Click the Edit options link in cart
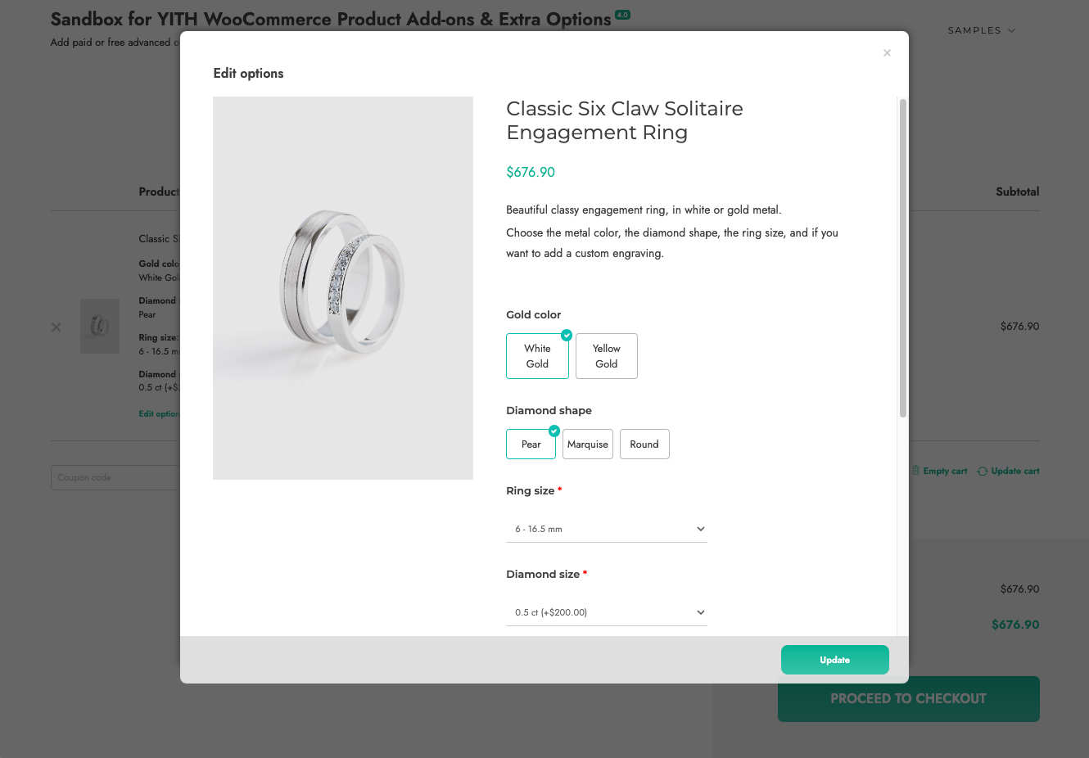The image size is (1089, 758). click(159, 414)
